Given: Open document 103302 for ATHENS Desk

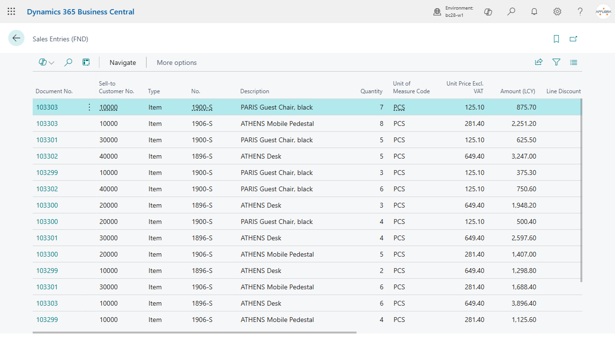Looking at the screenshot, I should click(x=47, y=156).
